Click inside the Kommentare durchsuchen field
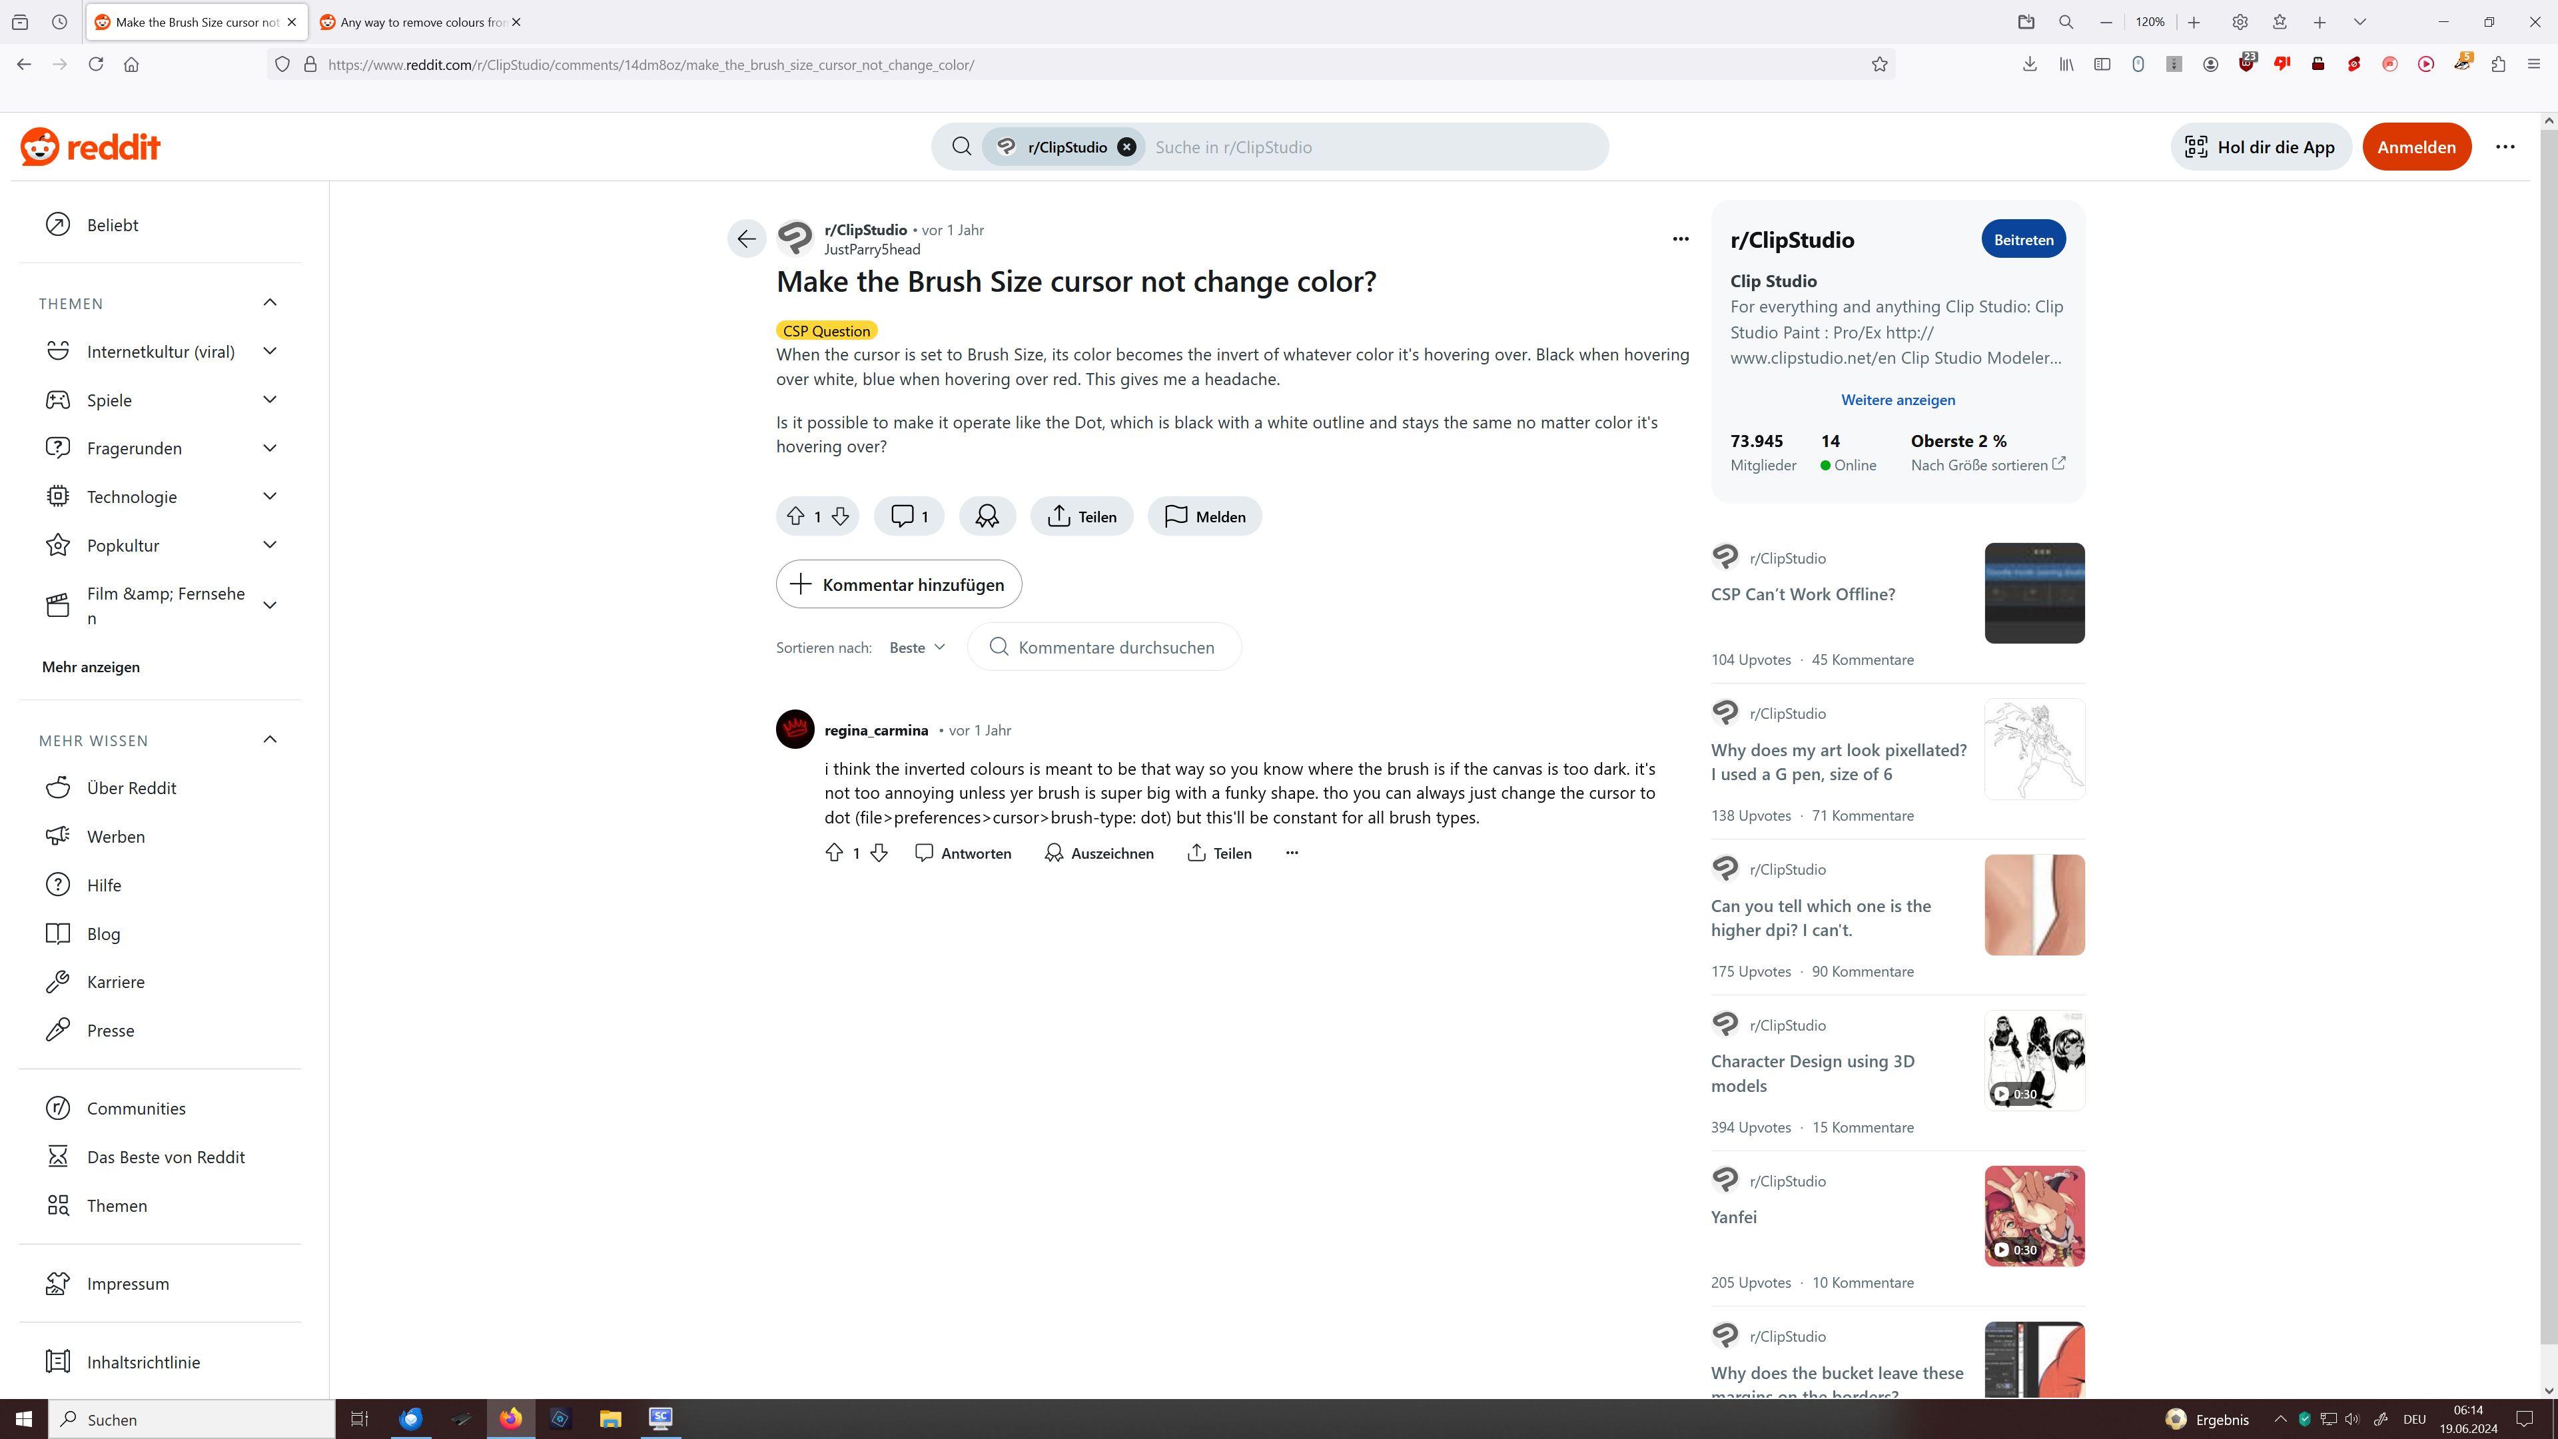The width and height of the screenshot is (2558, 1439). 1116,648
